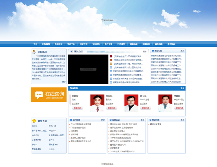This screenshot has width=217, height=167.
Task: Open 公益活动 in the navigation bar
Action: coord(134,44)
